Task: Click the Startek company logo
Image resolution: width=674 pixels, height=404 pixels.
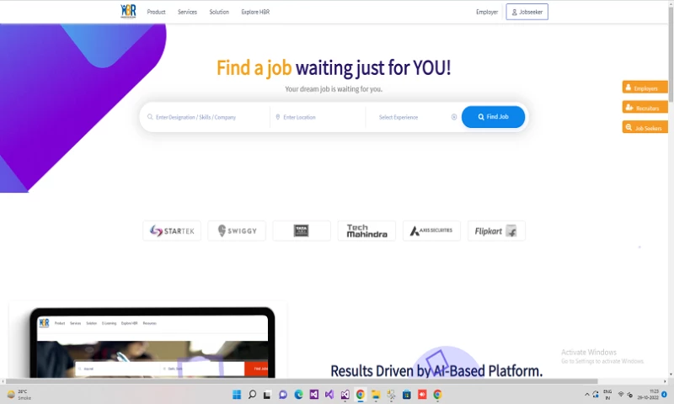Action: (172, 231)
